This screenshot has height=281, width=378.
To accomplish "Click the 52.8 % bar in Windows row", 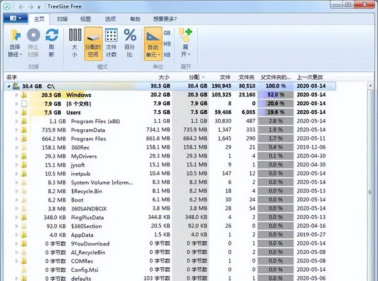I will pyautogui.click(x=275, y=95).
